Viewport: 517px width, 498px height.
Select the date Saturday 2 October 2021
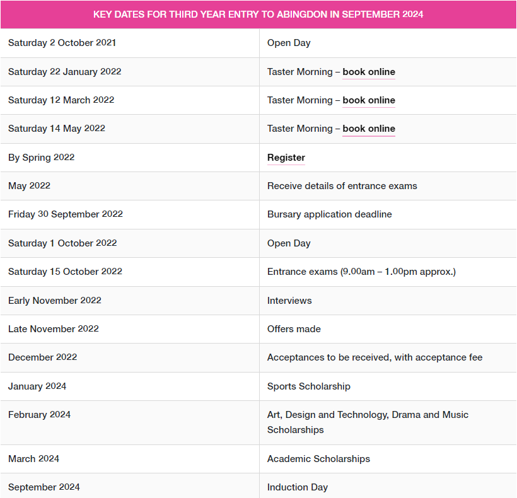point(62,43)
